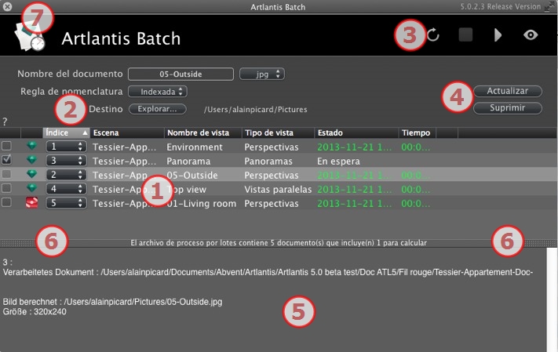This screenshot has height=352, width=558.
Task: Uncheck the Panorama row checkbox
Action: (6, 160)
